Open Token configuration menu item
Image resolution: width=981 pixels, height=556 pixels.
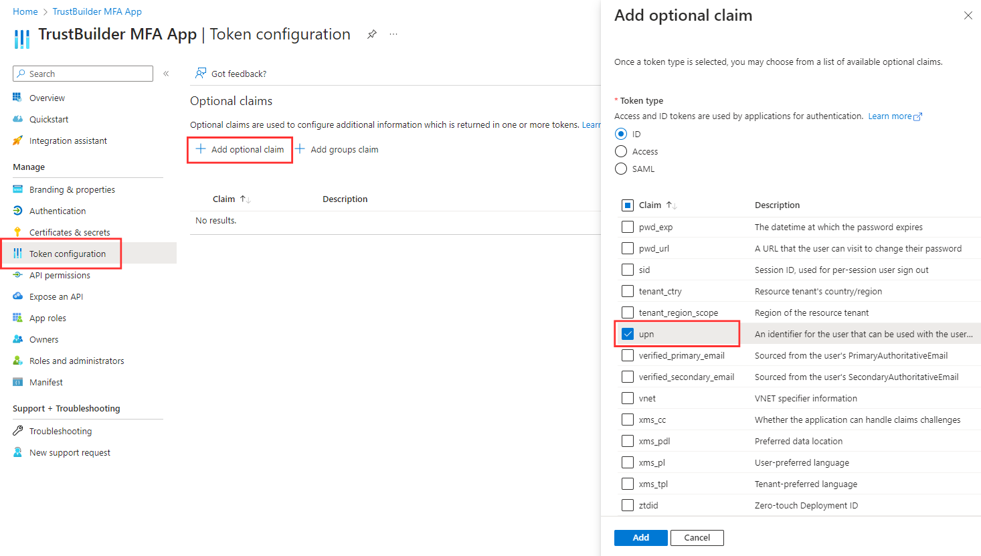coord(88,254)
